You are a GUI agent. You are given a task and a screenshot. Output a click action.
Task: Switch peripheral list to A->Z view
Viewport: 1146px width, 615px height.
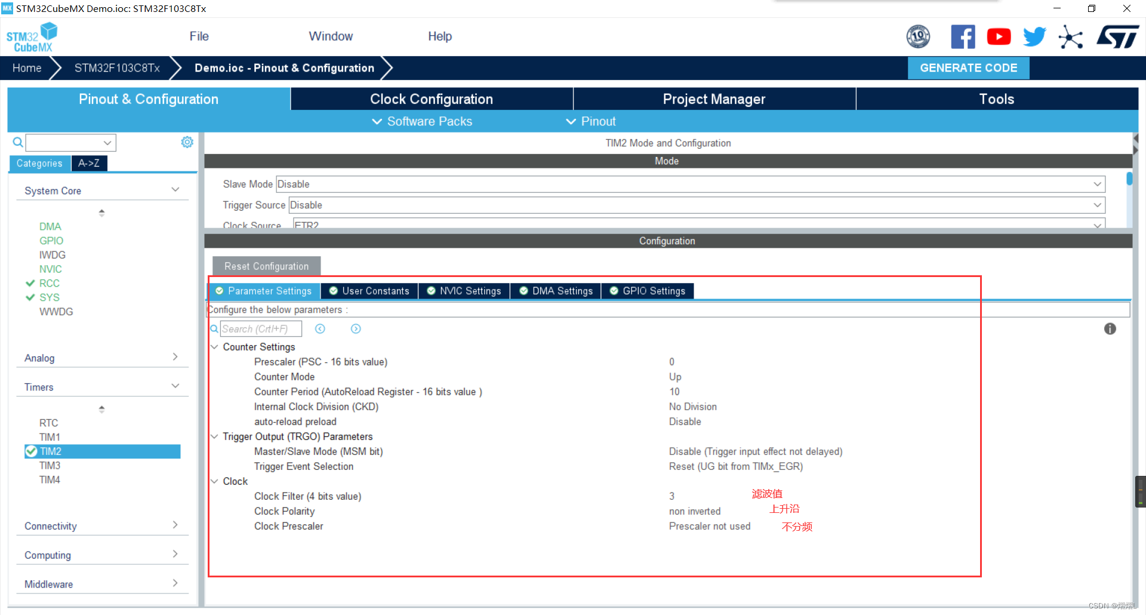click(89, 163)
